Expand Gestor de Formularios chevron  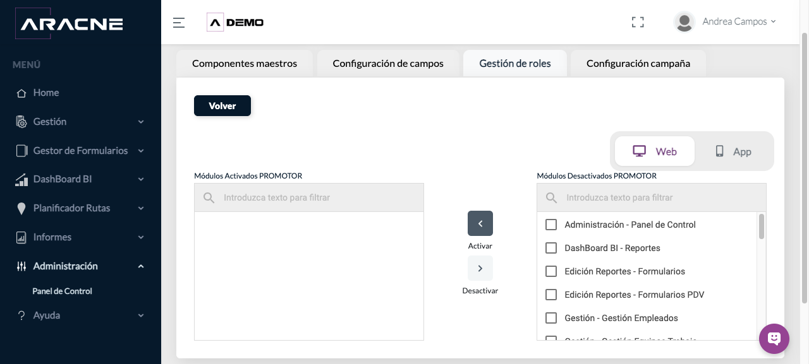pyautogui.click(x=141, y=151)
